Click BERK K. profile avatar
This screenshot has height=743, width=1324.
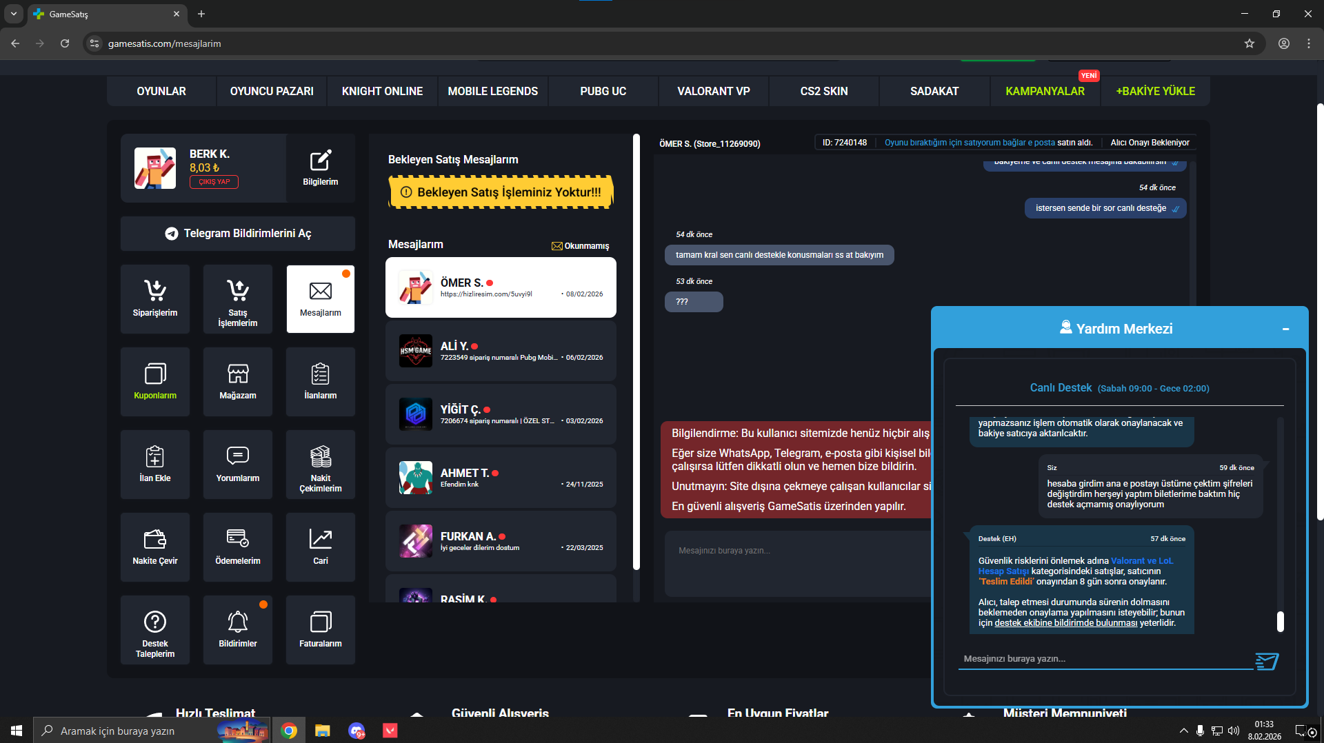pyautogui.click(x=155, y=168)
